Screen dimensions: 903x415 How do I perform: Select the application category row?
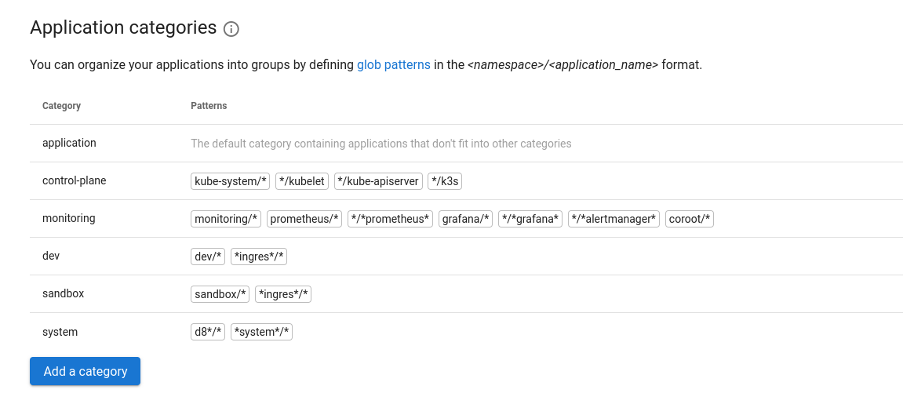click(69, 144)
